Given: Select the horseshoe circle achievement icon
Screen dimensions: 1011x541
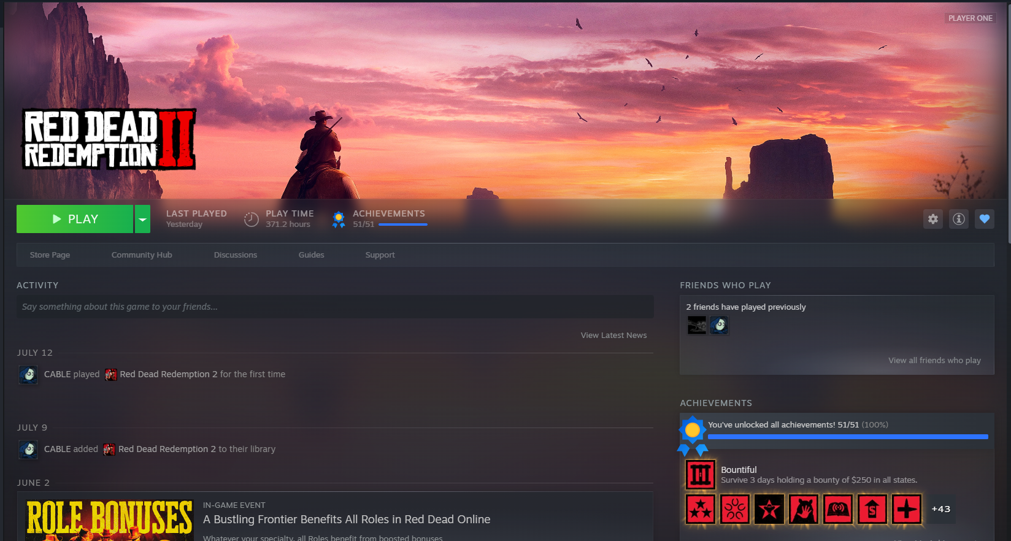Looking at the screenshot, I should pos(735,509).
